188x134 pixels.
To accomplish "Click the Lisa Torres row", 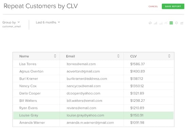I will tap(93, 64).
